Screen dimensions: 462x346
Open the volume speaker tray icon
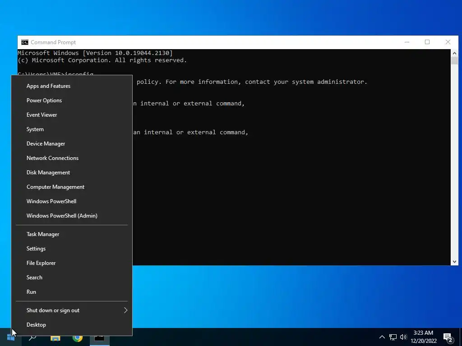point(403,337)
